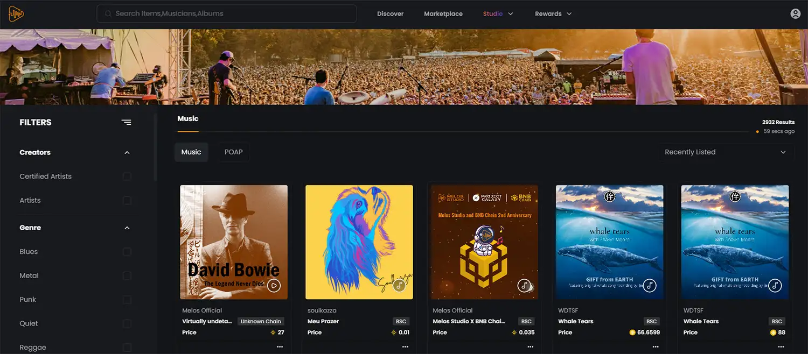Click the search items input field
The height and width of the screenshot is (354, 808).
[226, 14]
